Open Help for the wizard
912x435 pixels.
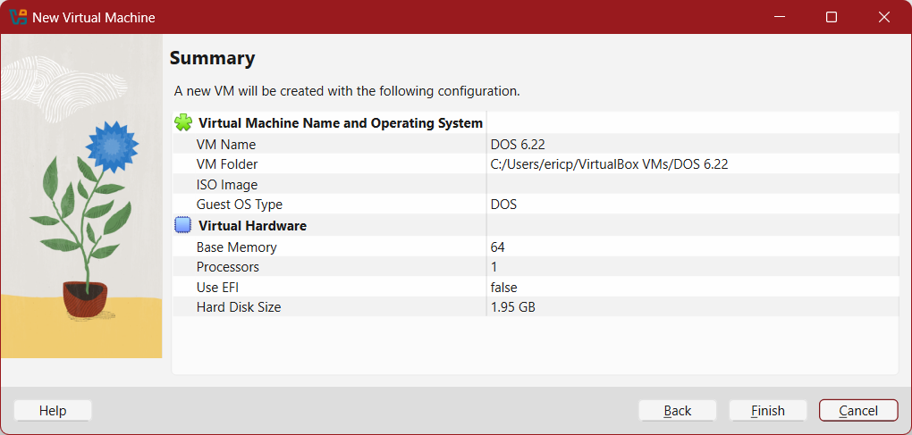pos(53,410)
